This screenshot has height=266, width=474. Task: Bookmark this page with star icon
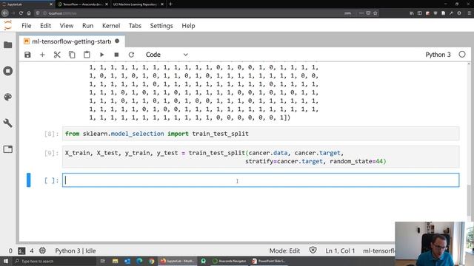375,13
